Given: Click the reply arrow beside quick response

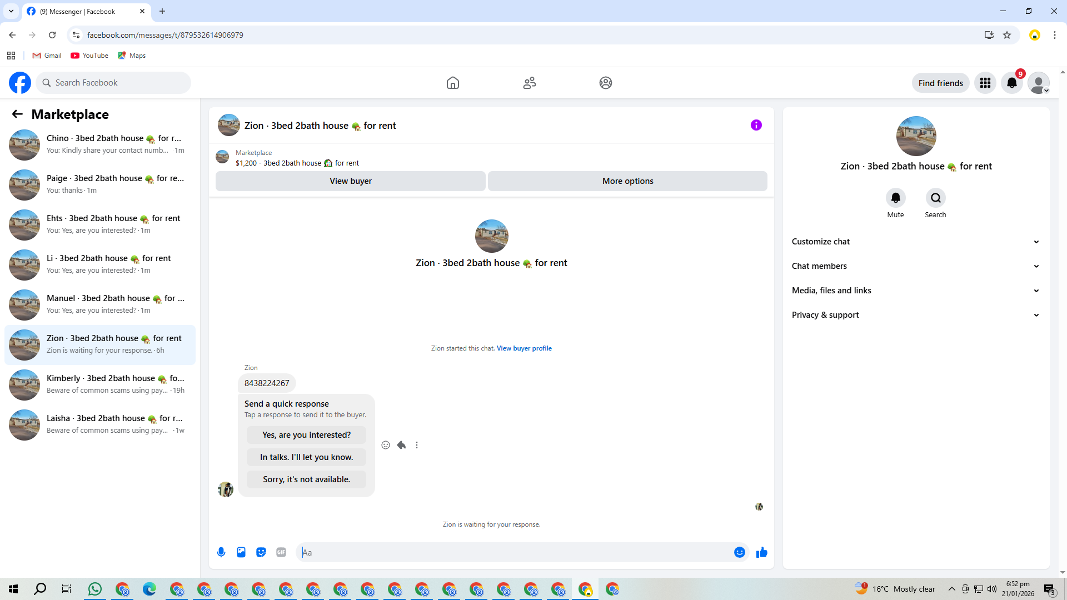Looking at the screenshot, I should pos(401,445).
